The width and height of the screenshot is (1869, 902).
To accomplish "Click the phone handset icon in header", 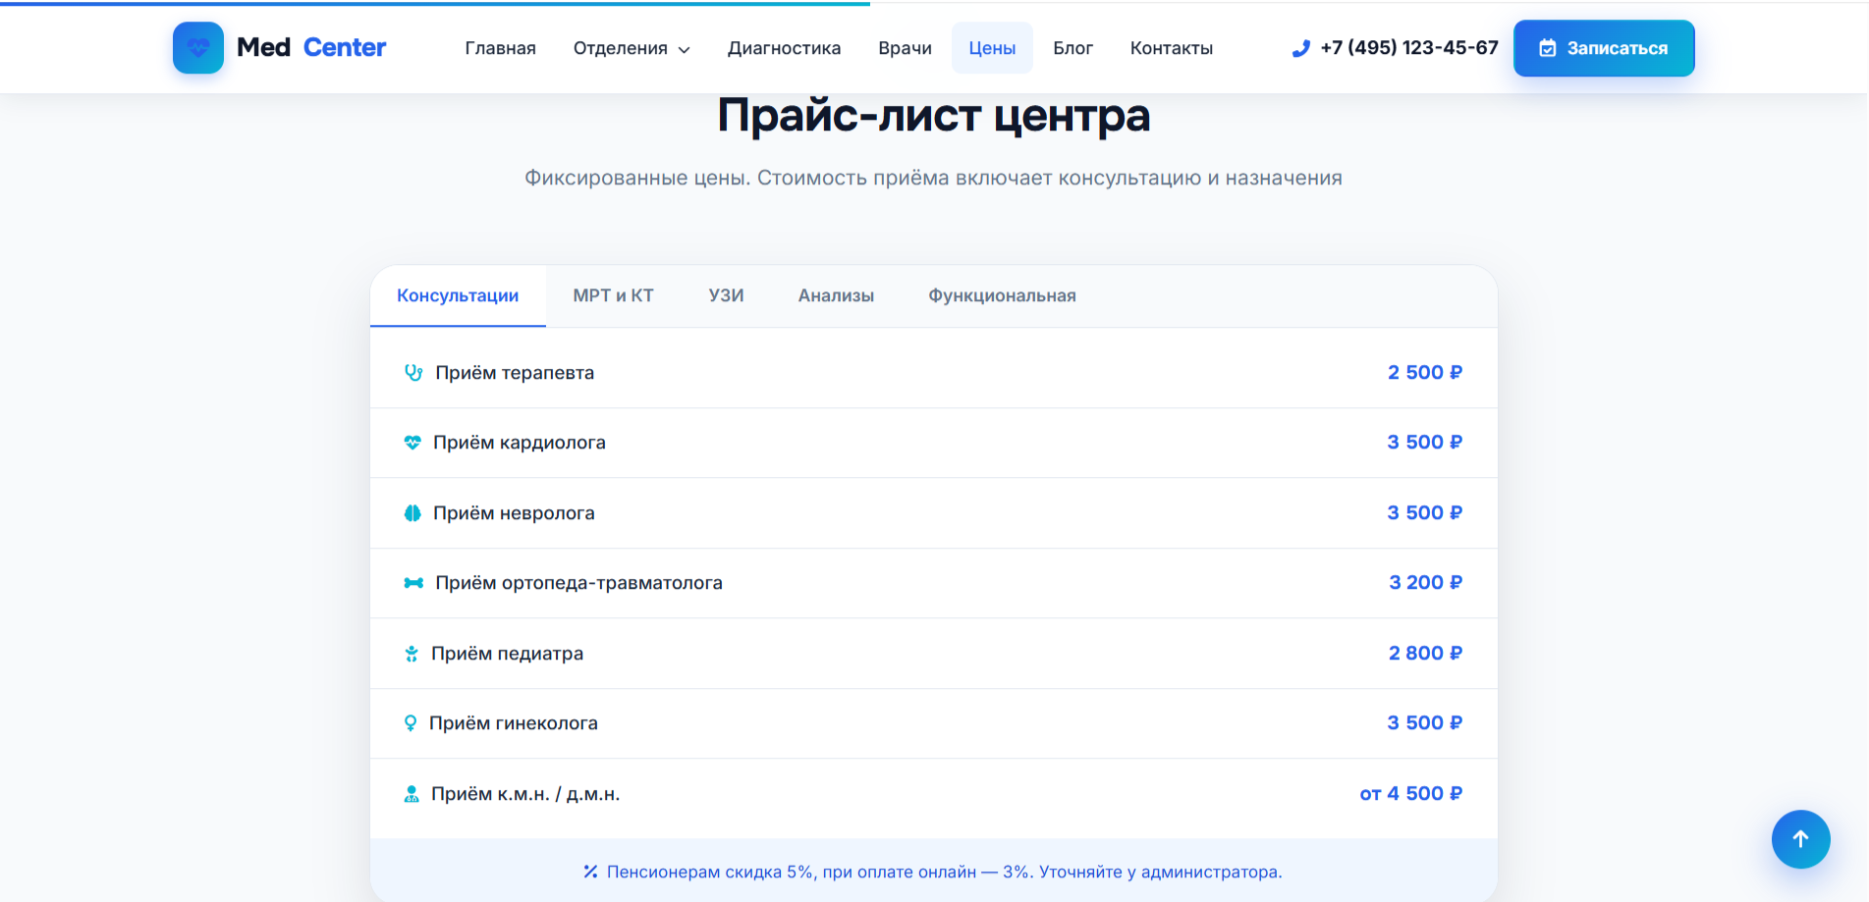I will click(x=1301, y=48).
